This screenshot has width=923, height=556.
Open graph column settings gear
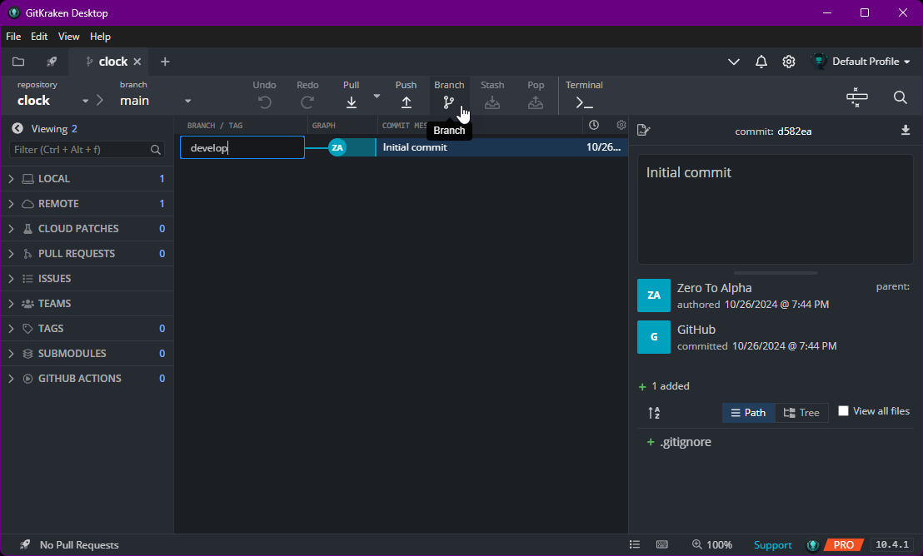pos(621,125)
